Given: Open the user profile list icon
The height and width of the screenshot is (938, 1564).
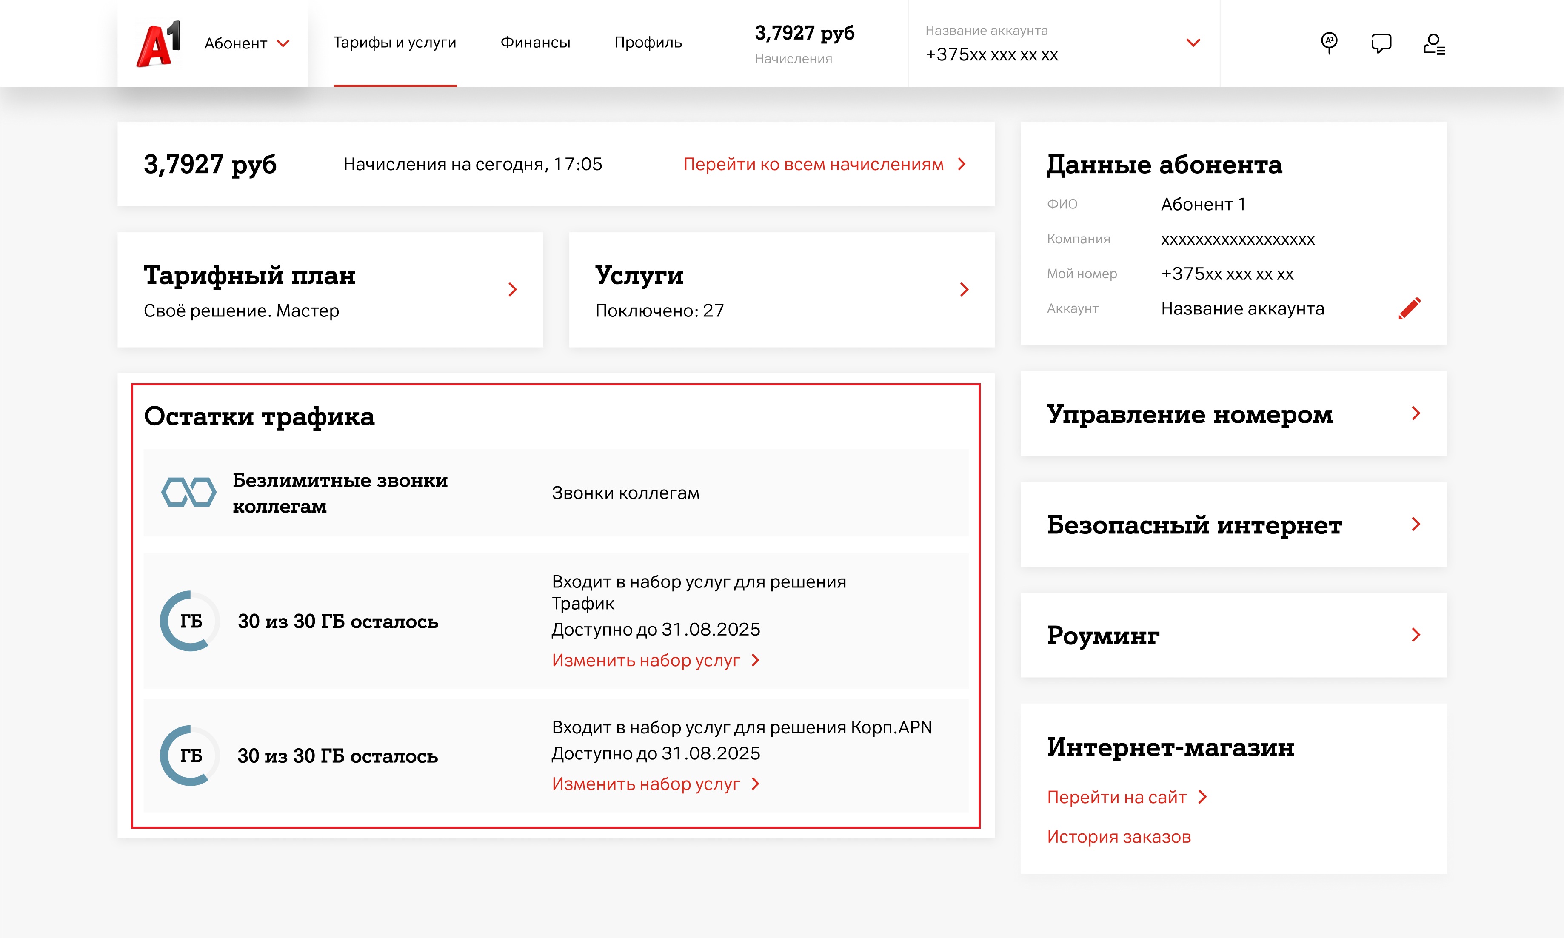Looking at the screenshot, I should click(1433, 44).
